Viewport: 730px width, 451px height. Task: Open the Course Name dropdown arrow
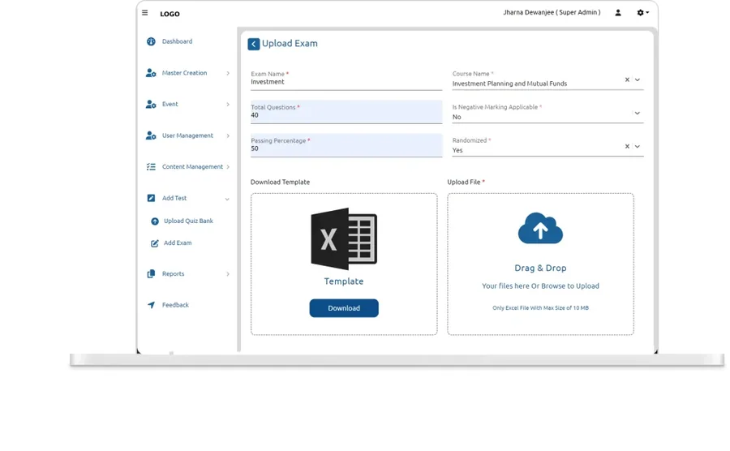(638, 79)
